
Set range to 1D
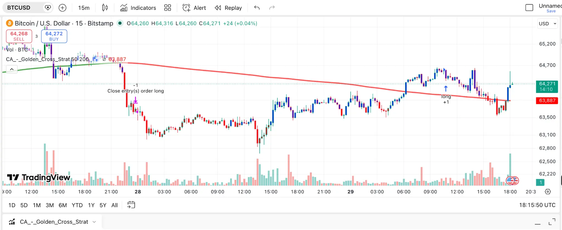point(12,205)
